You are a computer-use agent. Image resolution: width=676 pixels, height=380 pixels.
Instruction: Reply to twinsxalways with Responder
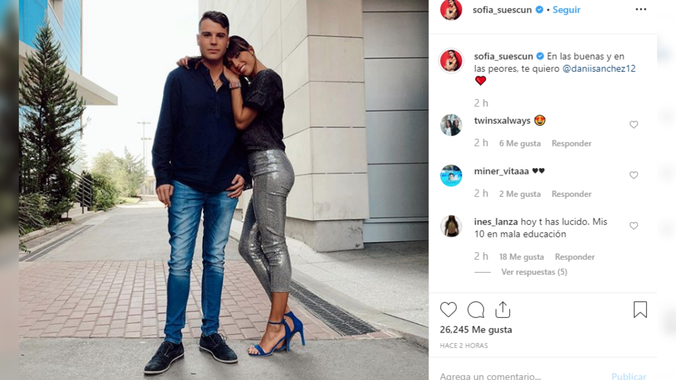(x=571, y=144)
